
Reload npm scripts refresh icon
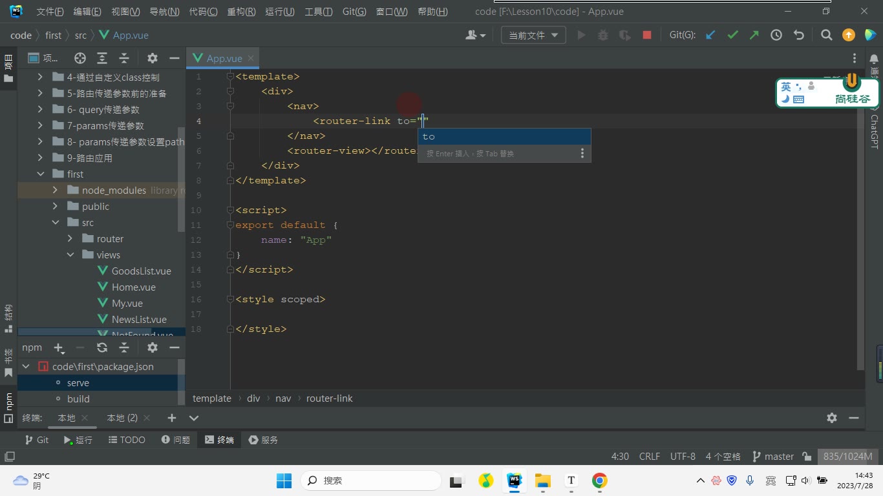pos(102,347)
